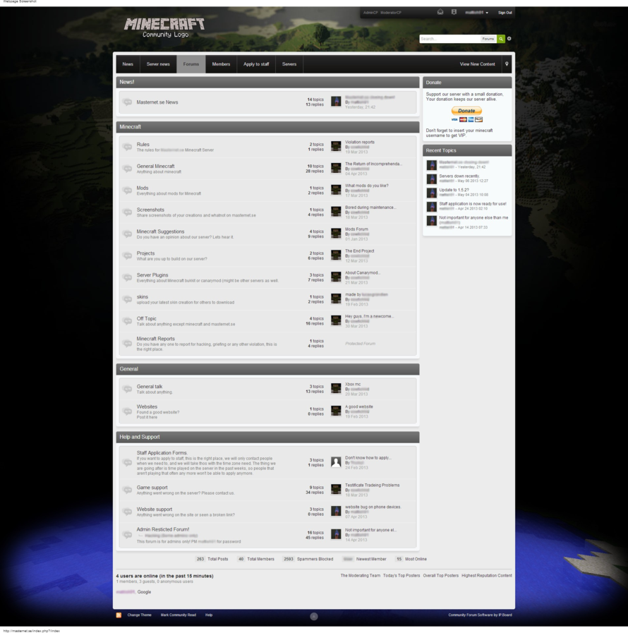This screenshot has width=628, height=633.
Task: Click the Minecraft Community Logo
Action: coord(164,28)
